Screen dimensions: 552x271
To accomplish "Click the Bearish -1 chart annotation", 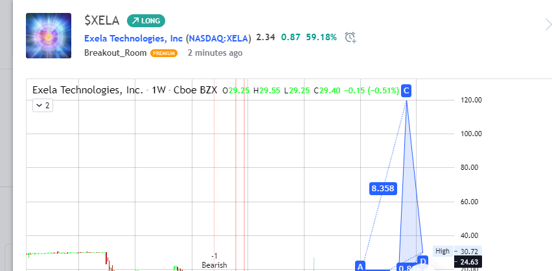I will coord(214,261).
